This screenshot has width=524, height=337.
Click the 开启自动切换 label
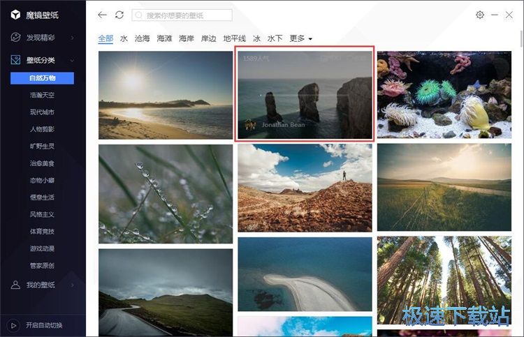[x=44, y=325]
